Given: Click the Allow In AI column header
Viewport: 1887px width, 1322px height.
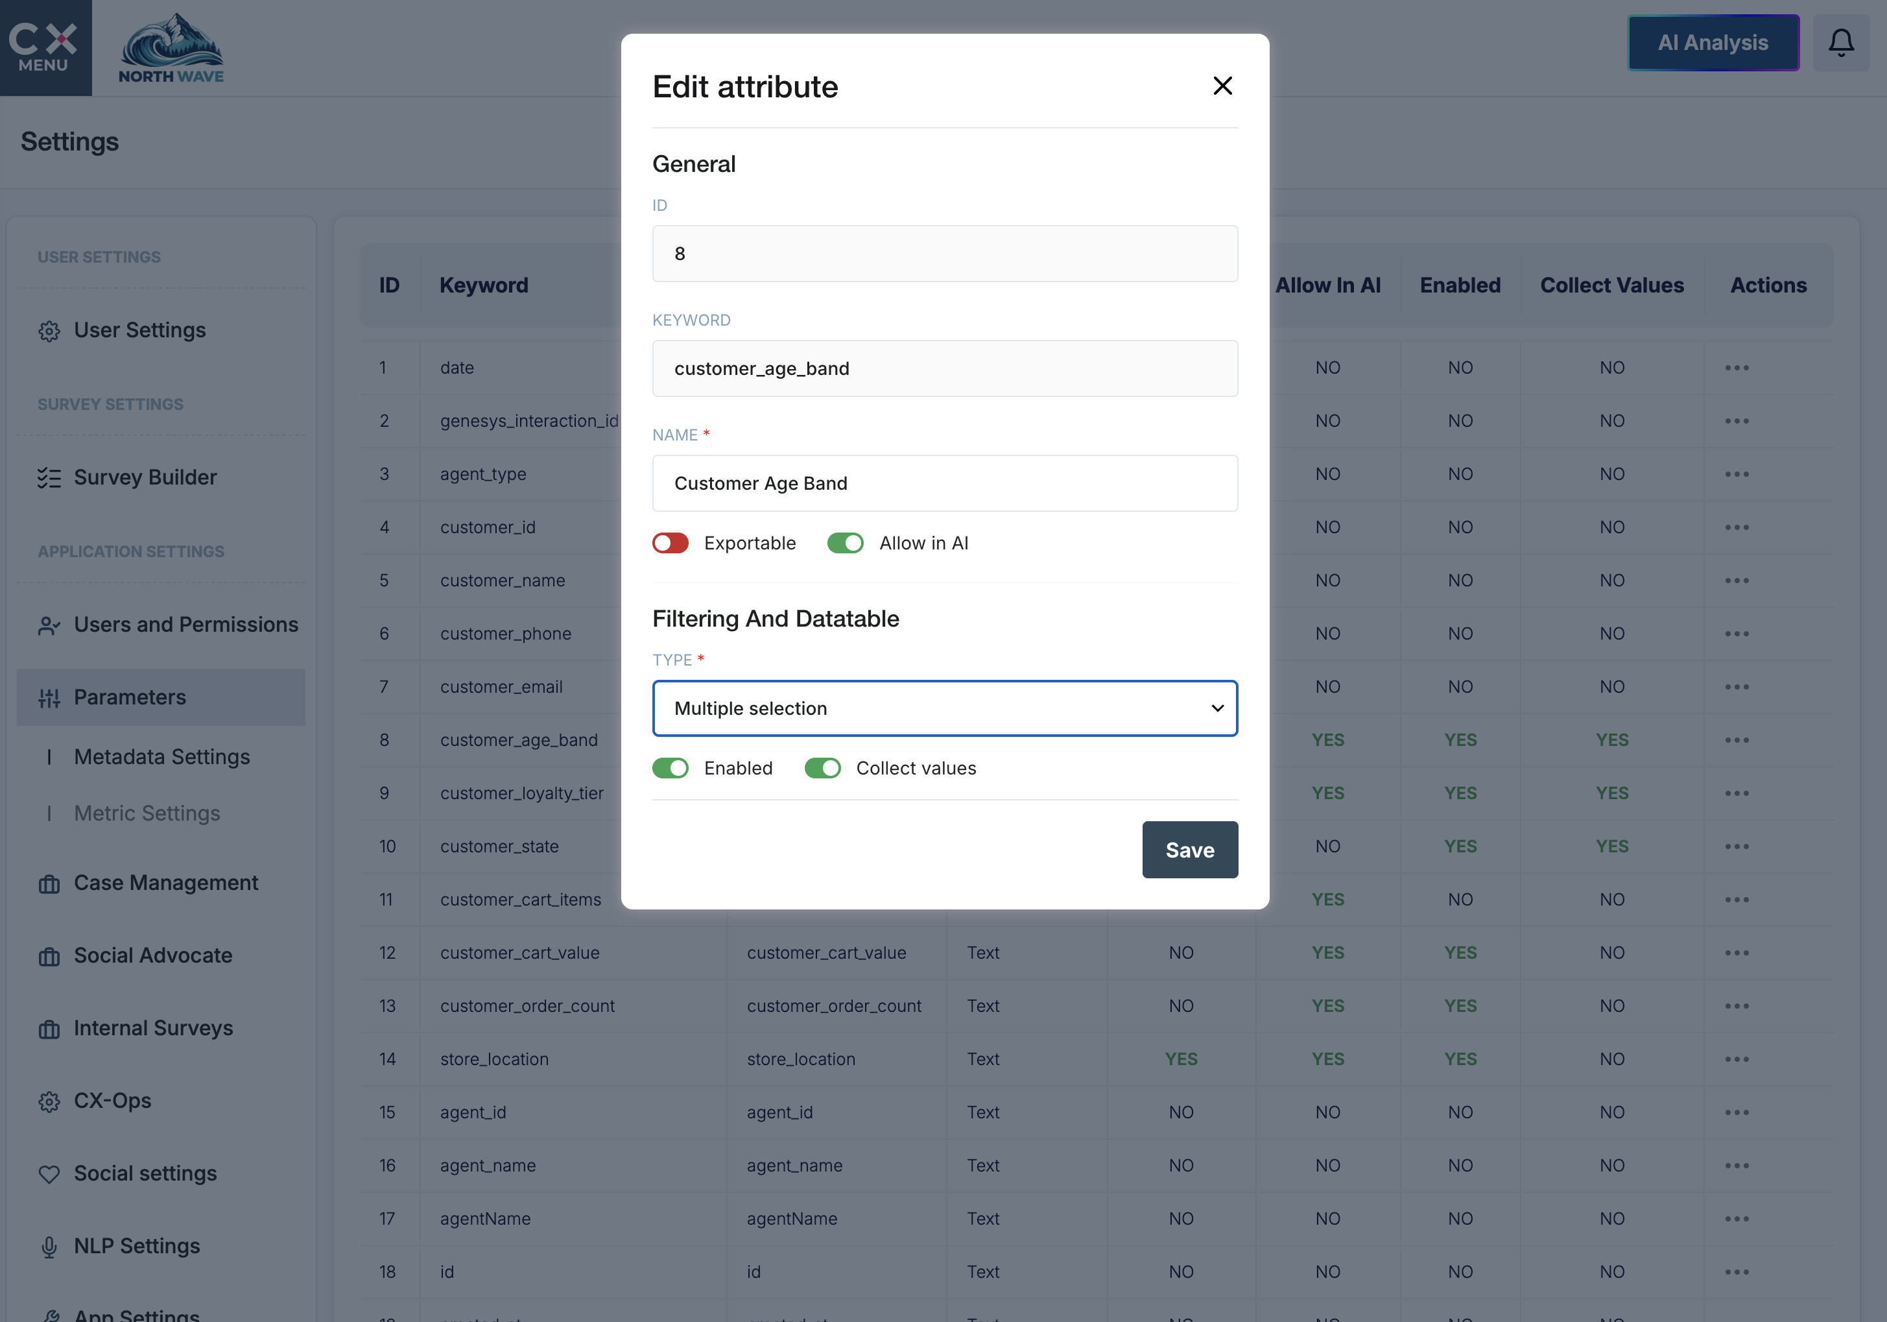Looking at the screenshot, I should (x=1327, y=285).
